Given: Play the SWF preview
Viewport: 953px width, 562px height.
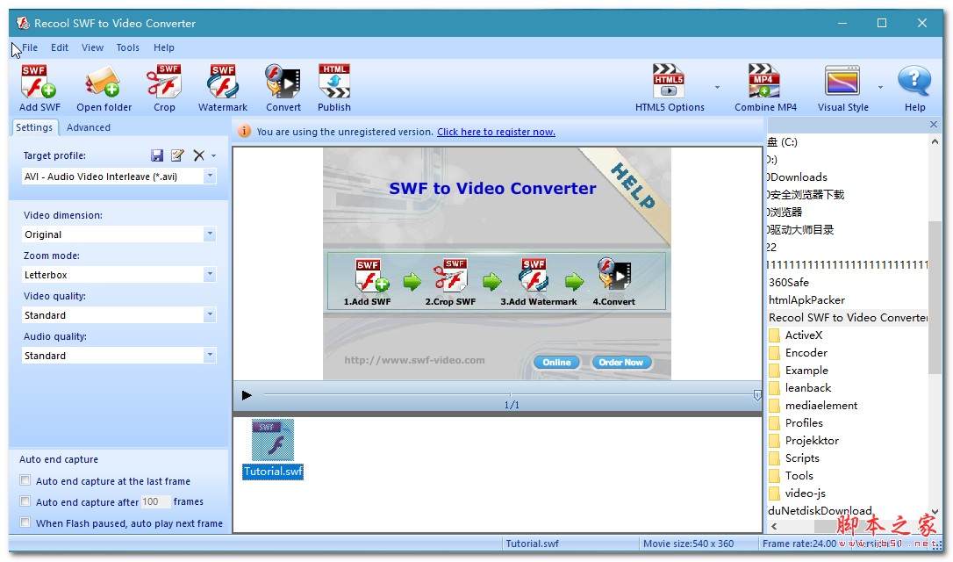Looking at the screenshot, I should pyautogui.click(x=247, y=395).
